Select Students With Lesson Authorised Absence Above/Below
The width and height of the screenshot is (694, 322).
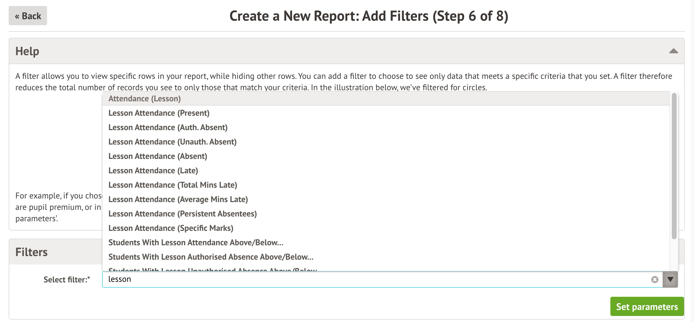click(211, 257)
